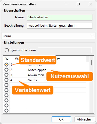This screenshot has height=124, width=97.
Task: Click the vertical scrollbar thumb in the enum list
Action: [x=92, y=62]
